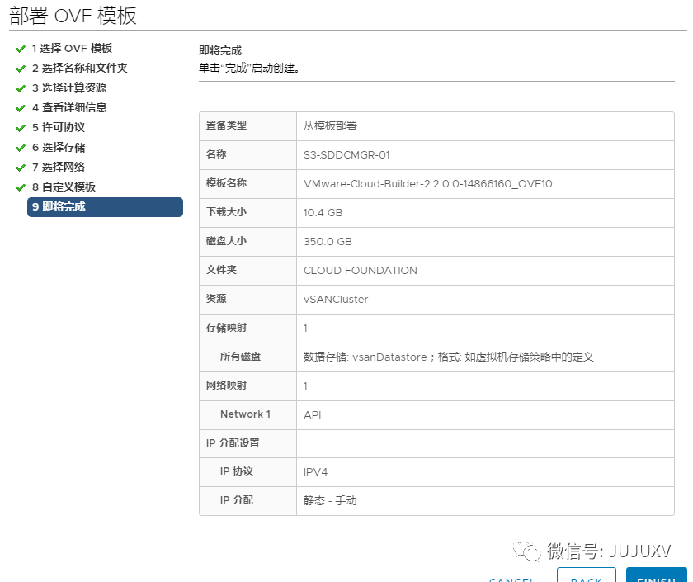This screenshot has width=693, height=582.
Task: Click the 部署 OVF 模板 dialog title
Action: pyautogui.click(x=73, y=16)
